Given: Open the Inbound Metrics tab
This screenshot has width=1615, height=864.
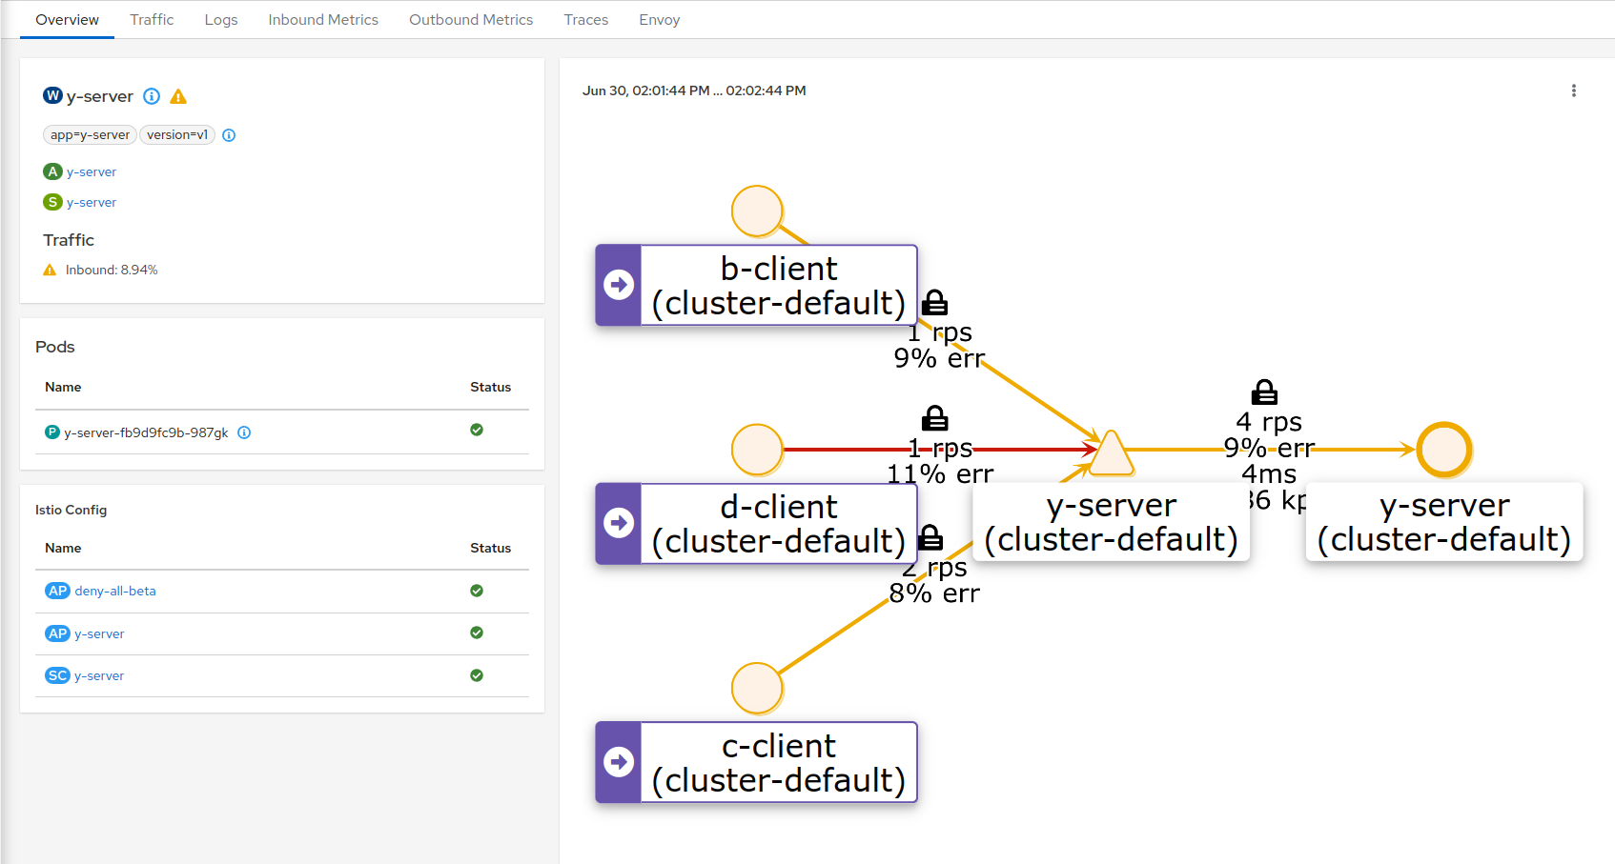Looking at the screenshot, I should [x=323, y=19].
